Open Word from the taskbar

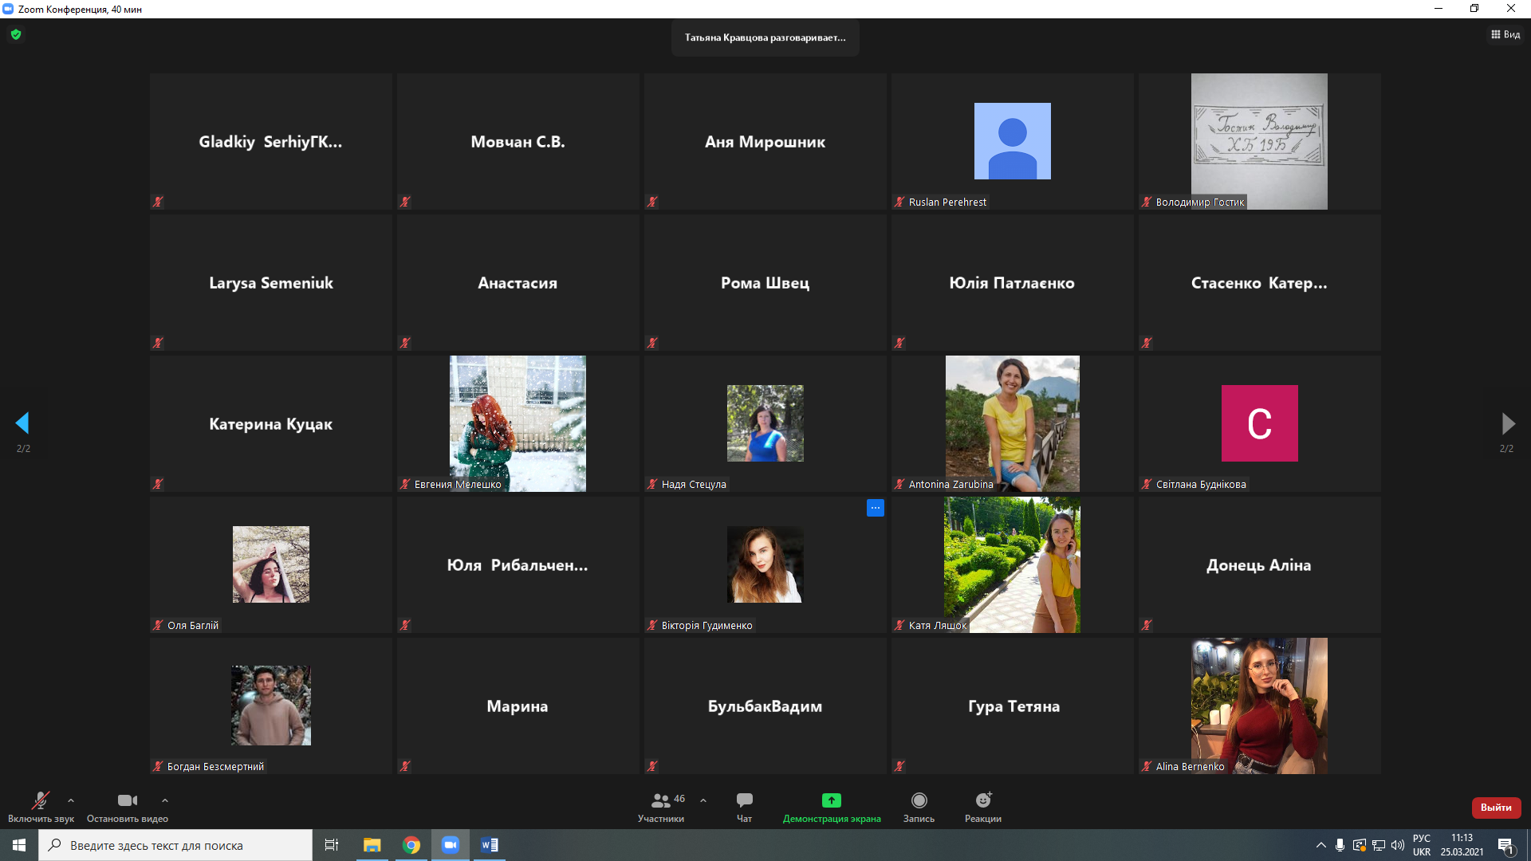click(490, 845)
